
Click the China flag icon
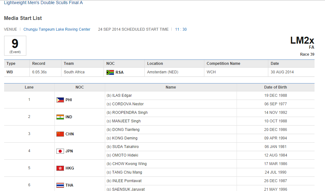click(60, 134)
